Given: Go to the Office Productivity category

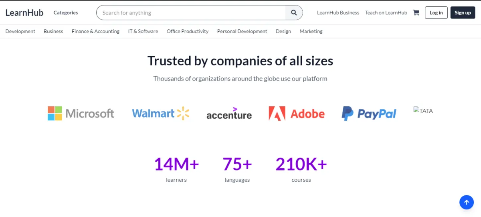Looking at the screenshot, I should point(188,31).
